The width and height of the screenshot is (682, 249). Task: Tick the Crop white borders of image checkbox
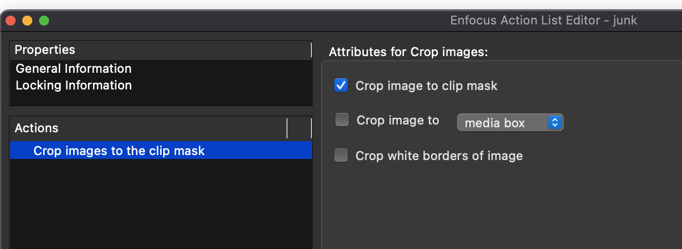click(341, 156)
